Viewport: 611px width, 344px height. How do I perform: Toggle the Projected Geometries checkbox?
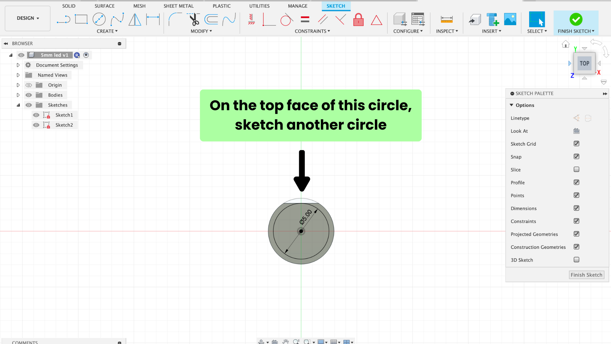pos(576,234)
